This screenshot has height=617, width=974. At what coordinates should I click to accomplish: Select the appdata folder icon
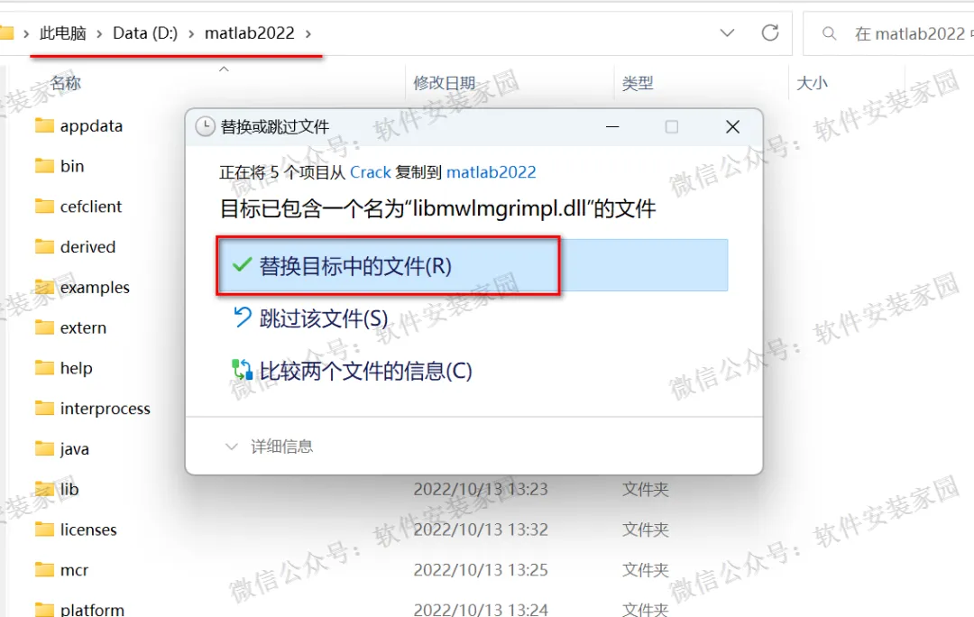[x=44, y=125]
